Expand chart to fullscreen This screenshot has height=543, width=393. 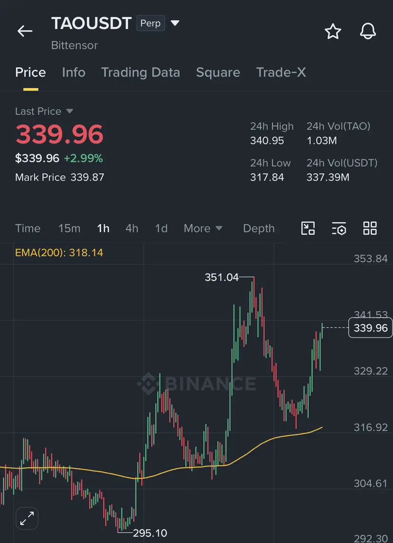pos(27,518)
